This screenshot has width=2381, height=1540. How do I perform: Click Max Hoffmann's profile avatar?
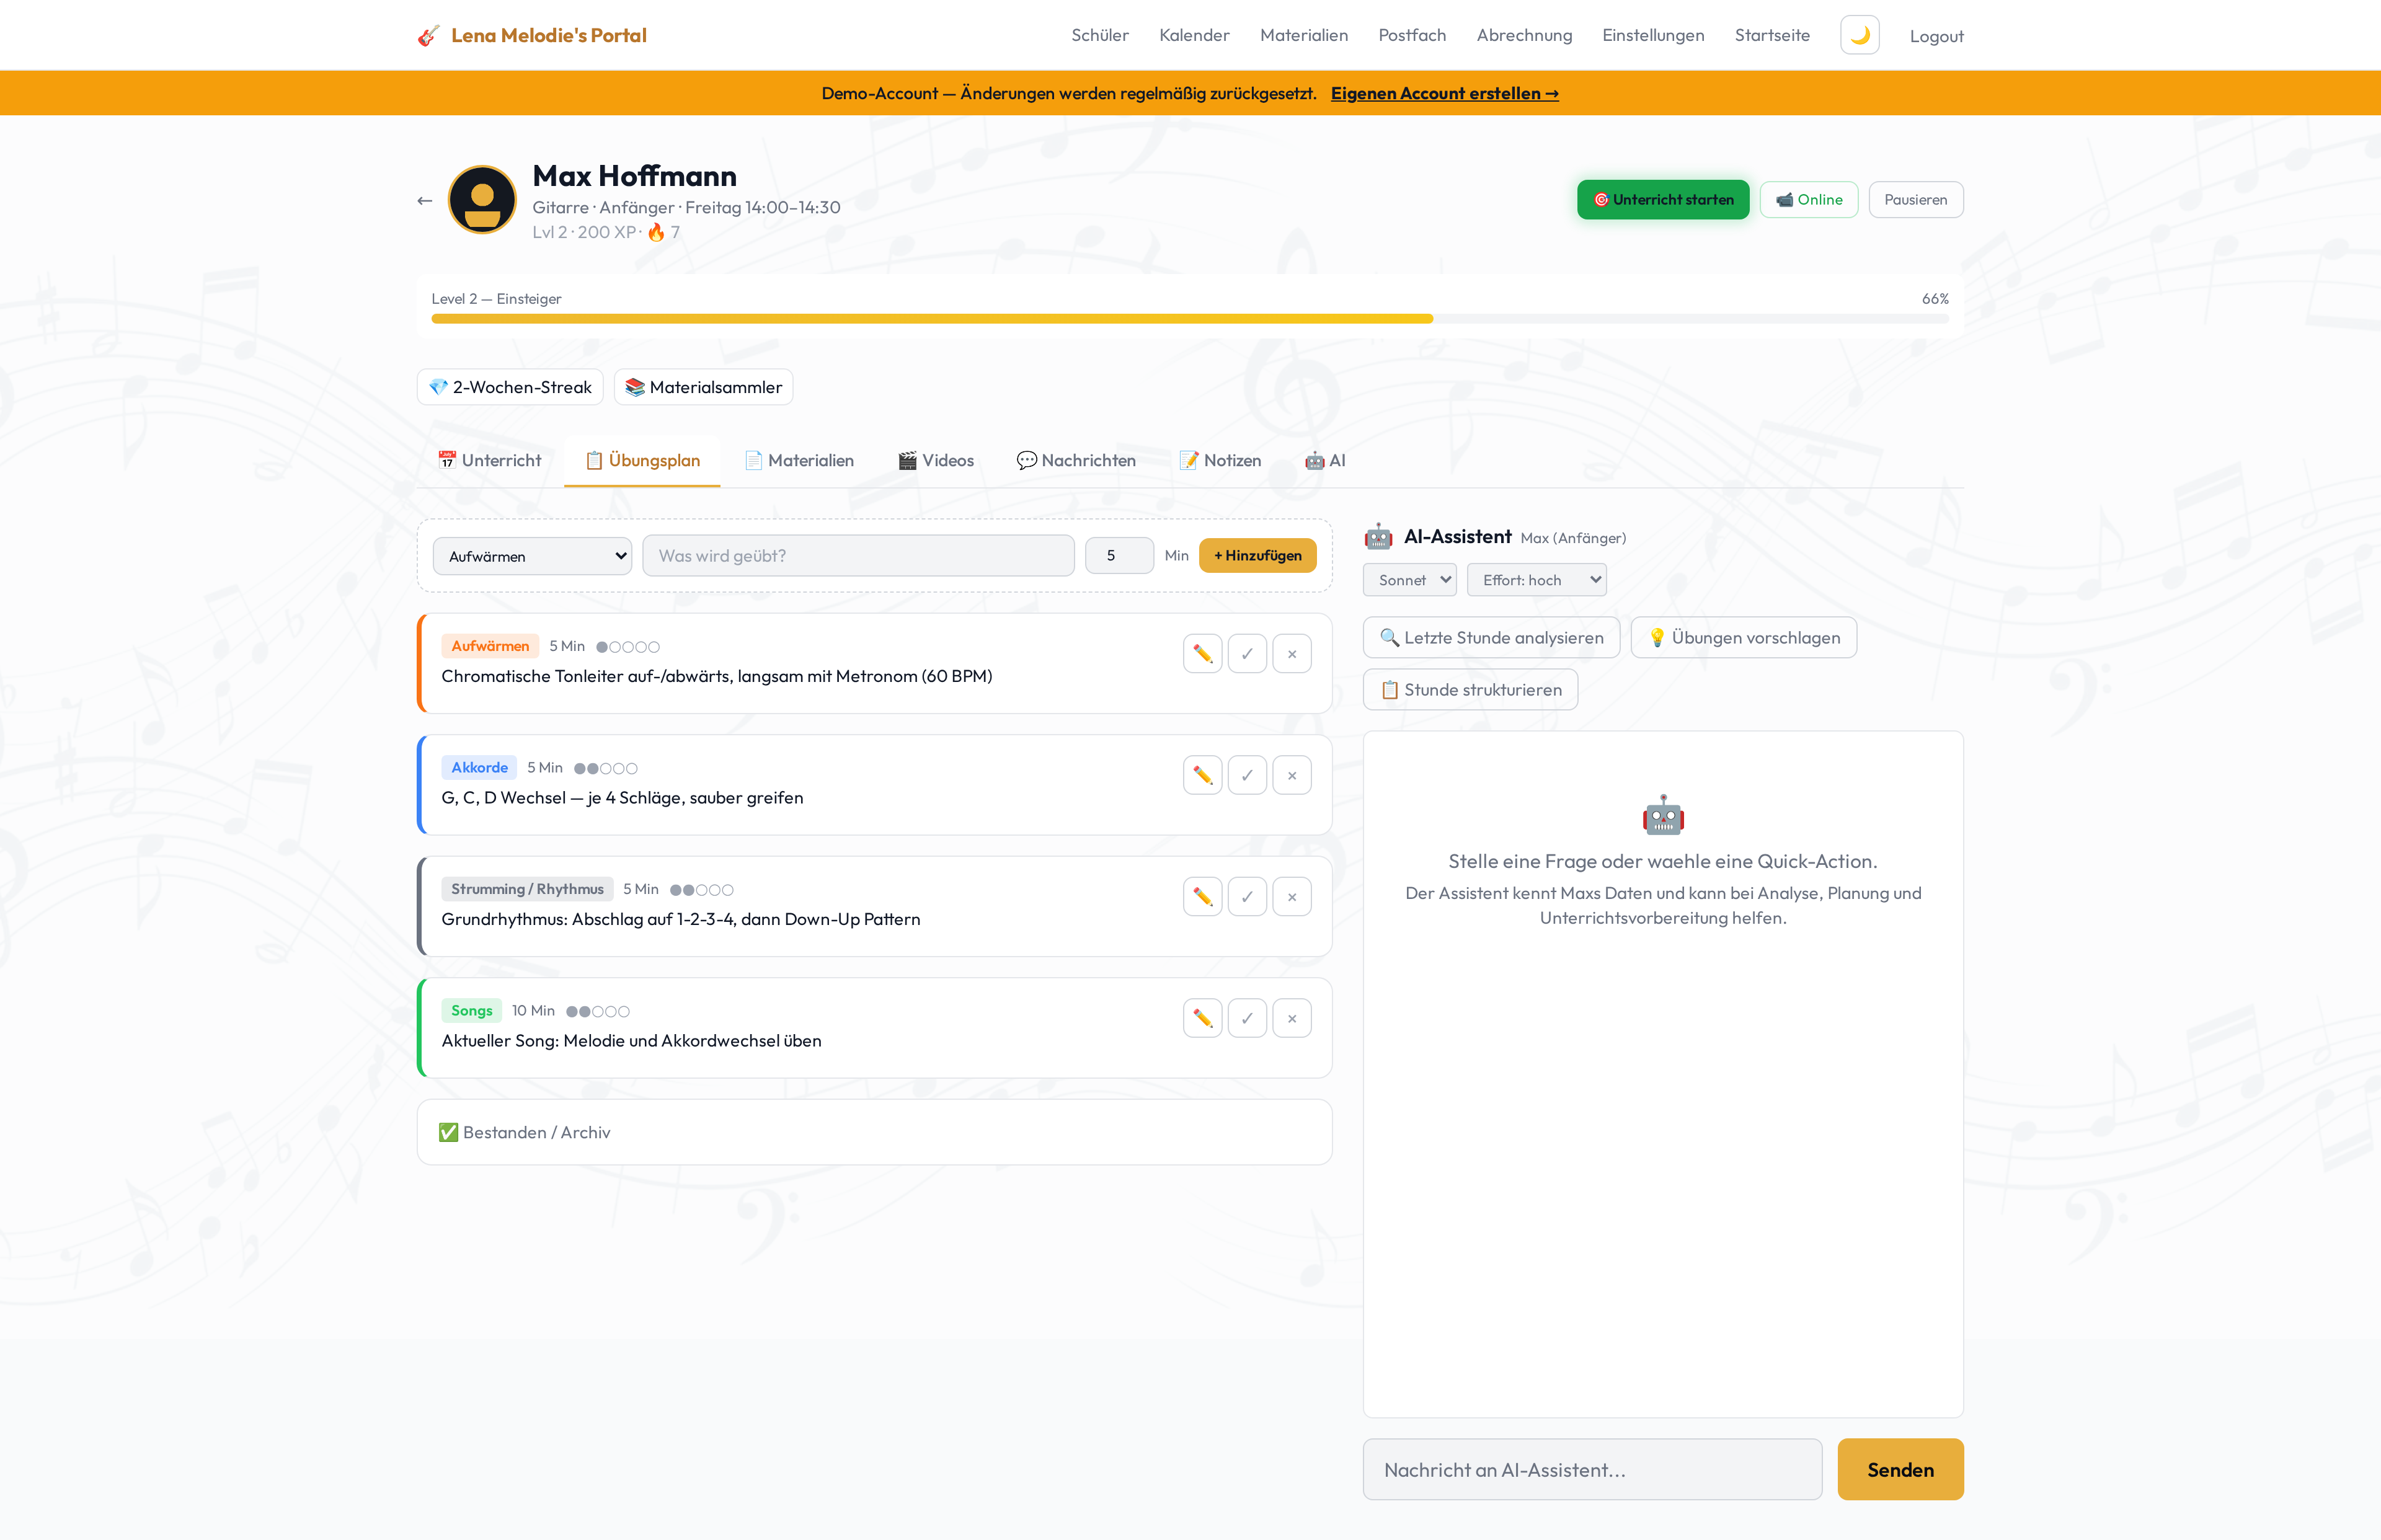click(482, 200)
